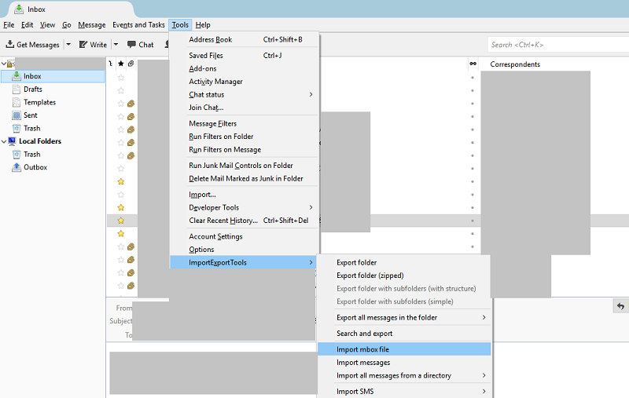The image size is (629, 398).
Task: Open the Get Messages dropdown arrow
Action: (68, 45)
